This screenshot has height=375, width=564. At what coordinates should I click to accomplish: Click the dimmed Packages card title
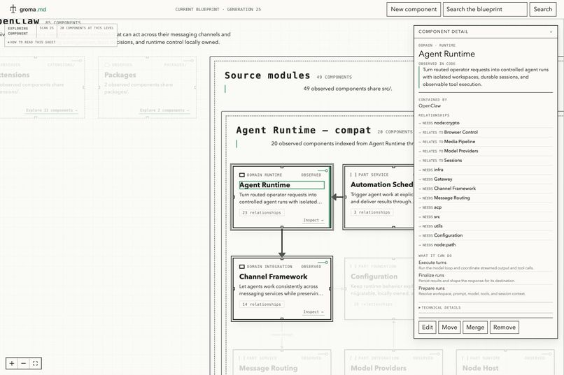coord(120,75)
